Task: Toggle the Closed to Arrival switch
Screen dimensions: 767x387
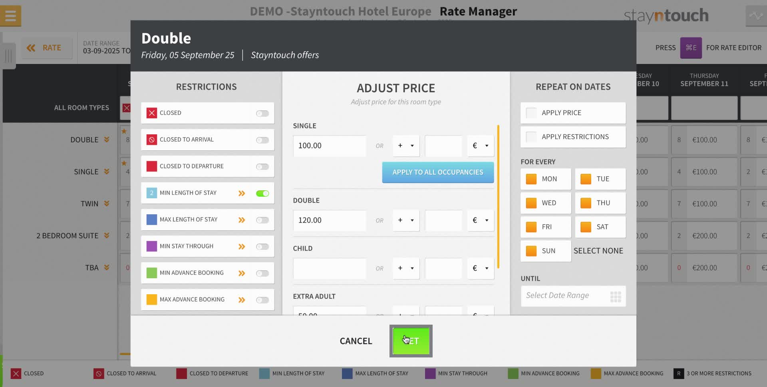Action: pos(262,140)
